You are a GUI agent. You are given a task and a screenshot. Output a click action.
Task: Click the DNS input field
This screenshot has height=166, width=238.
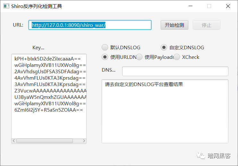[x=175, y=71]
